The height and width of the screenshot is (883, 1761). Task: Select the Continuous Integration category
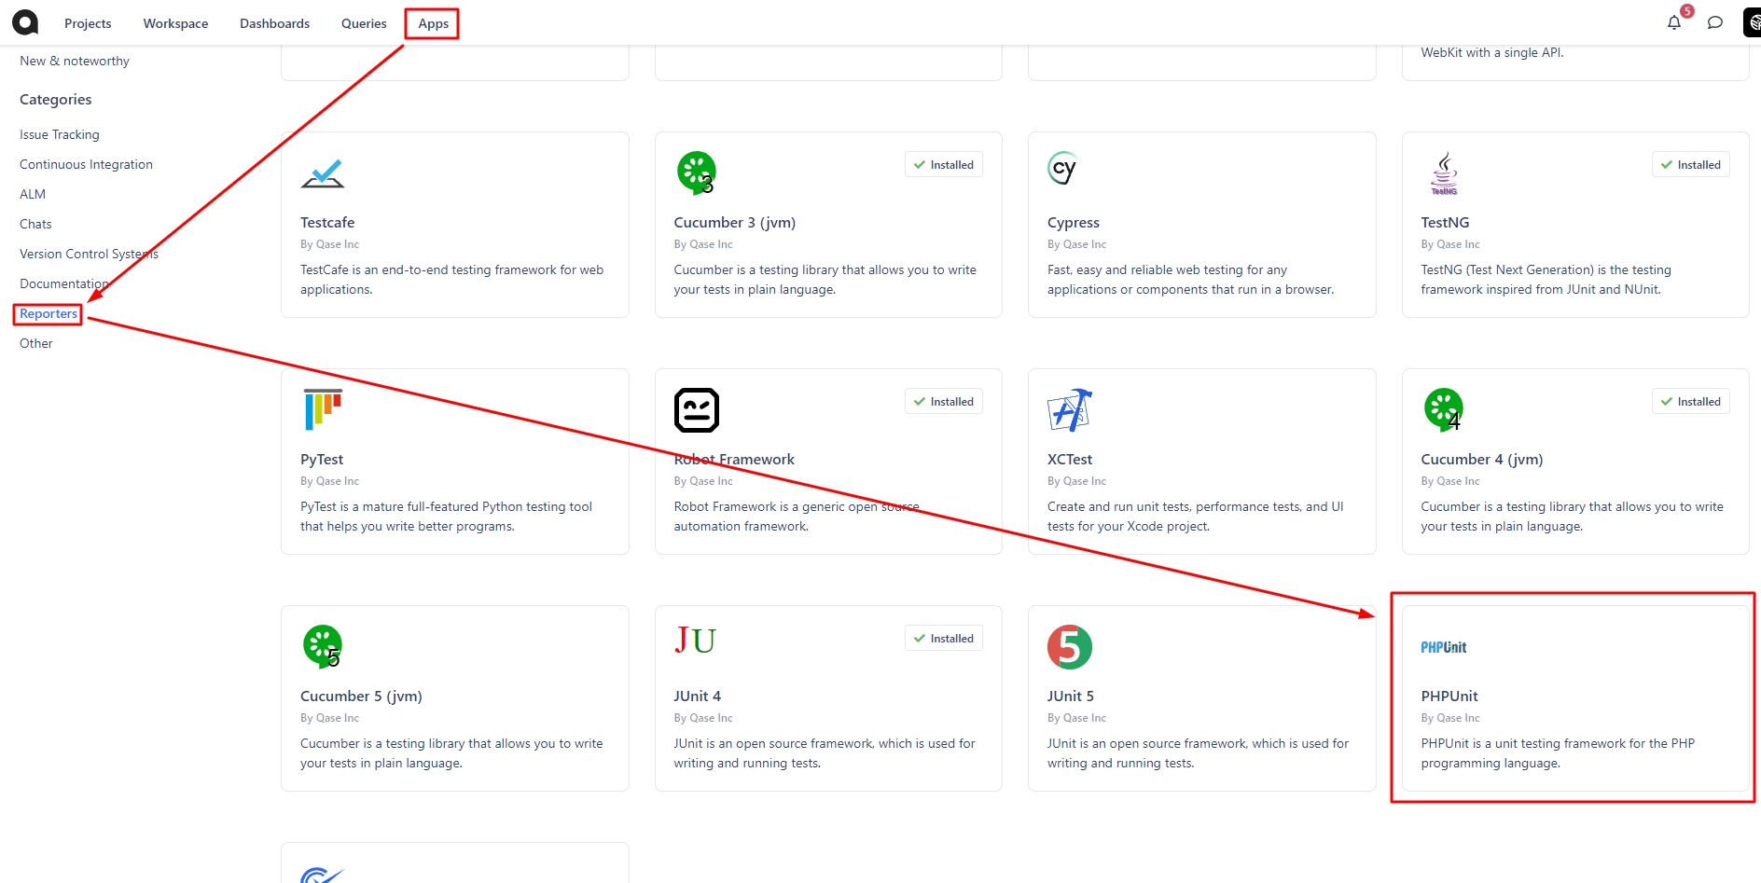86,164
